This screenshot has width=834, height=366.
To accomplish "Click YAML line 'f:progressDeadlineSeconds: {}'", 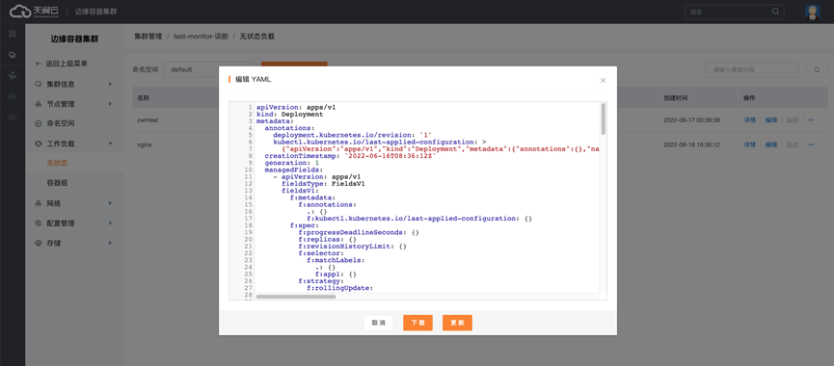I will tap(359, 233).
